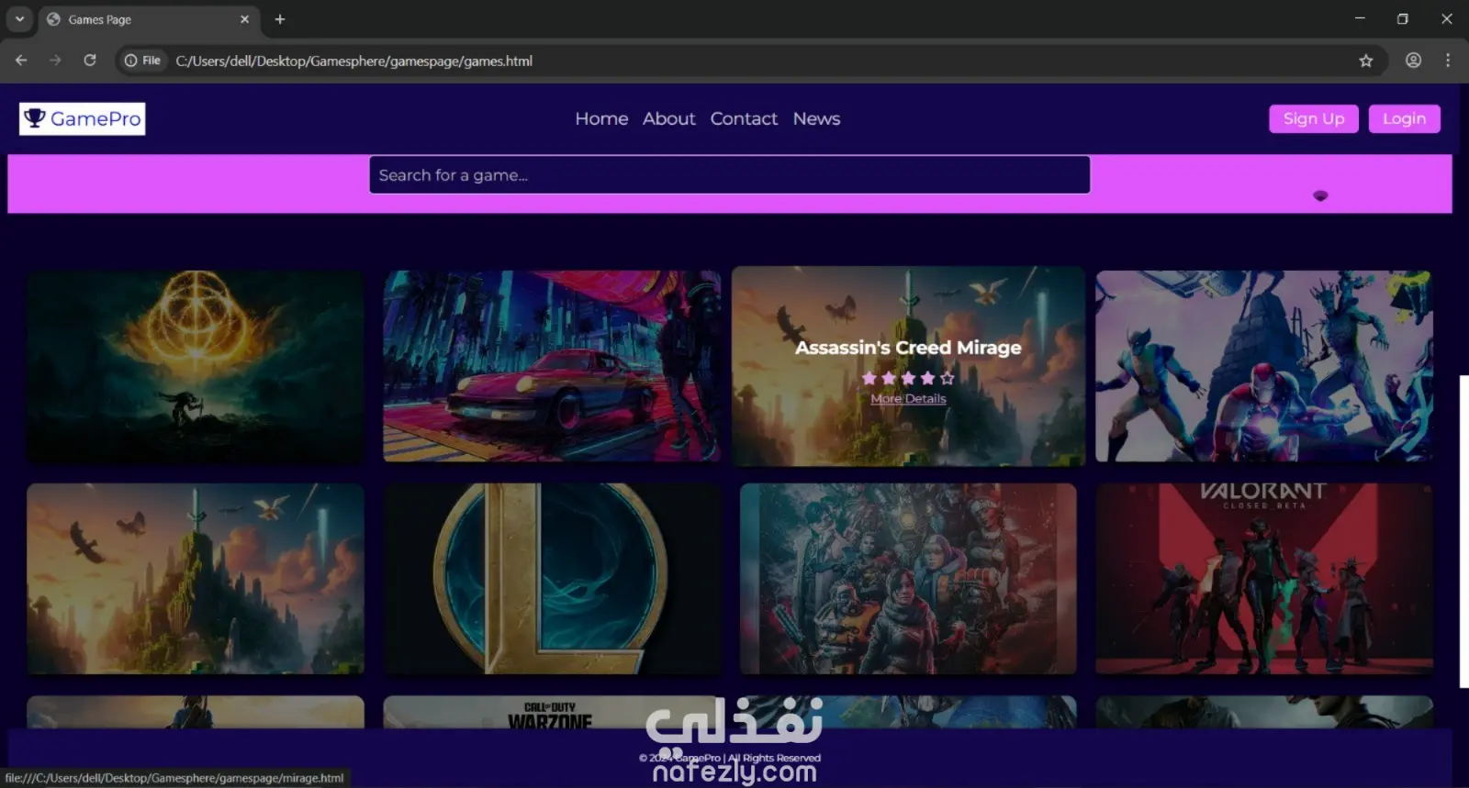Open the Call of Duty Warzone card
The image size is (1469, 788).
pyautogui.click(x=552, y=713)
